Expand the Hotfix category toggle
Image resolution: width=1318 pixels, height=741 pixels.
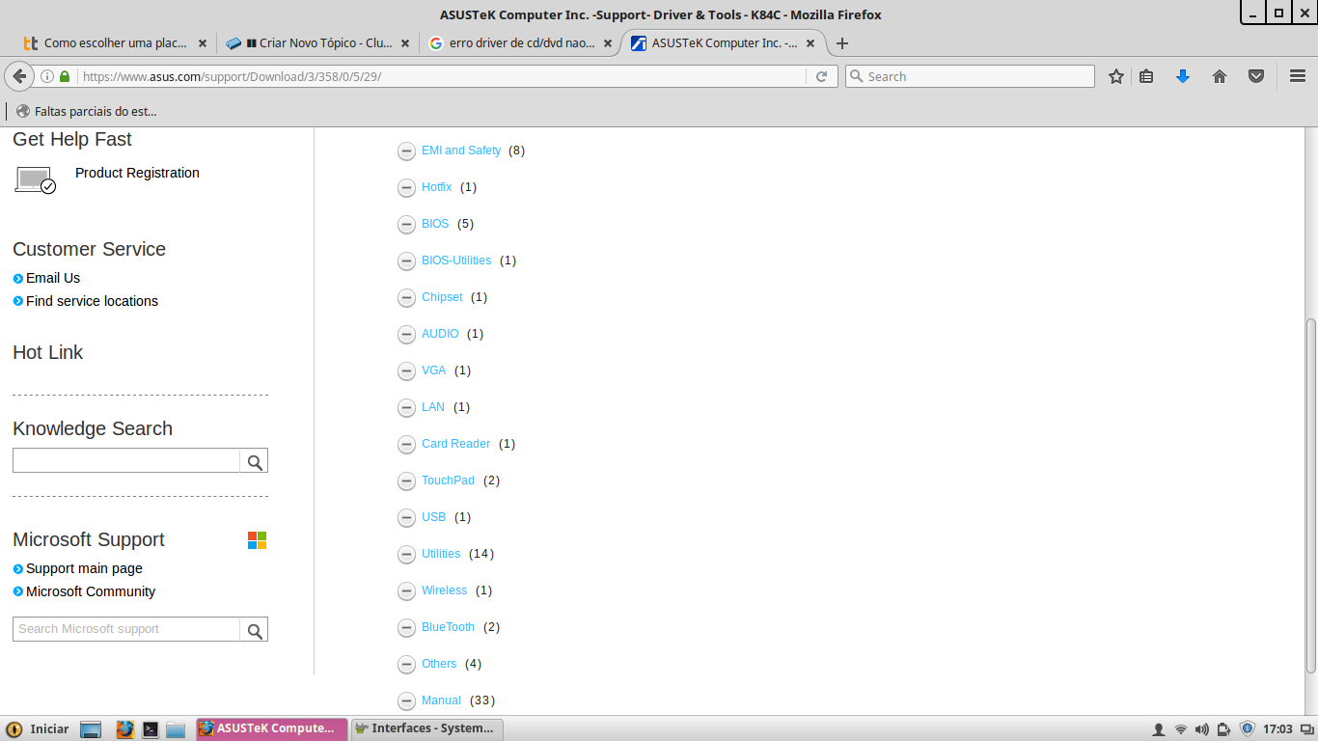406,187
